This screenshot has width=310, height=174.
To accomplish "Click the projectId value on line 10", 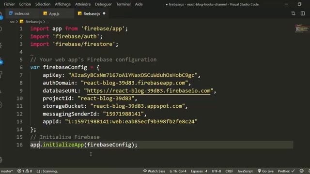I will (x=106, y=98).
